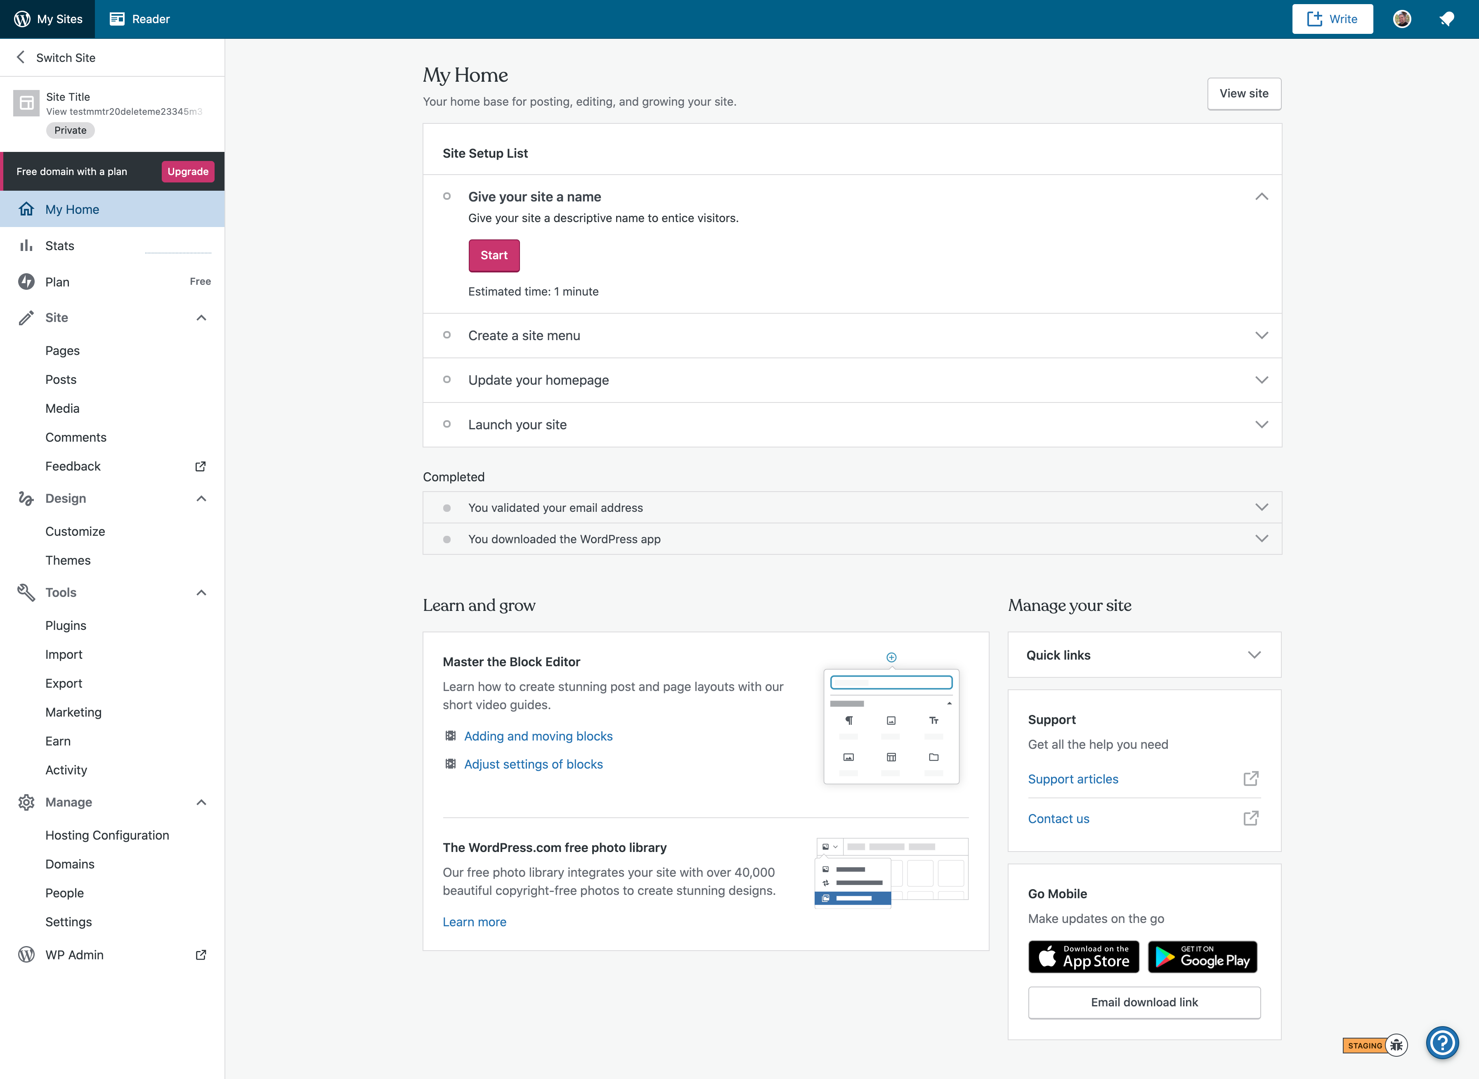
Task: Click the Stats bar chart icon
Action: pos(26,246)
